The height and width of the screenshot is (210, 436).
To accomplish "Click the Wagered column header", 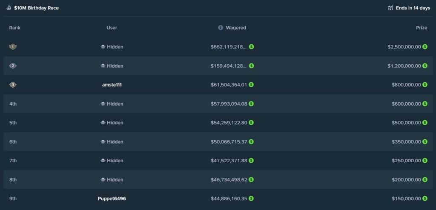I will click(236, 28).
